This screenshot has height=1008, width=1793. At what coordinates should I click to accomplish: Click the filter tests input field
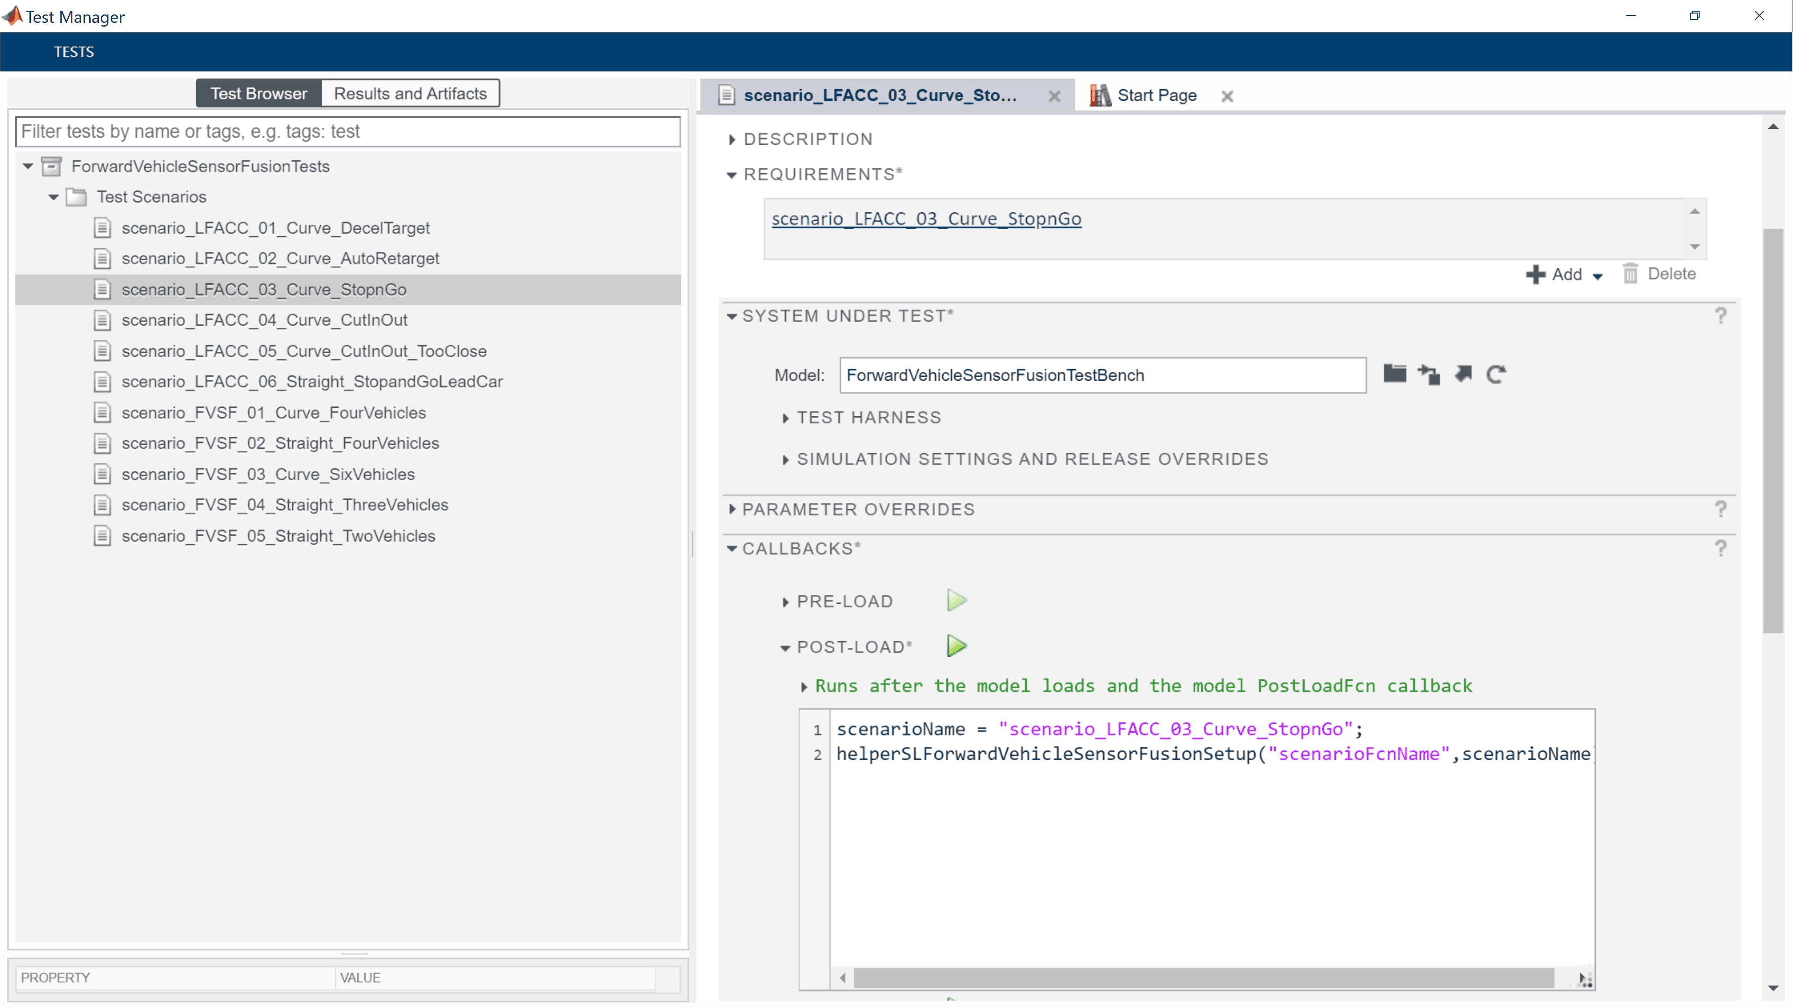pos(347,132)
